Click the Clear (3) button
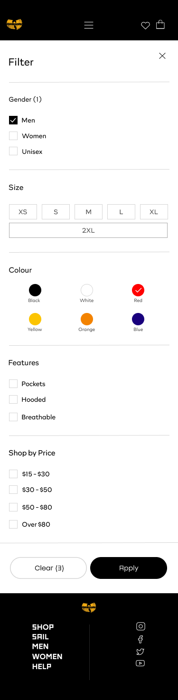This screenshot has width=178, height=700. (48, 568)
